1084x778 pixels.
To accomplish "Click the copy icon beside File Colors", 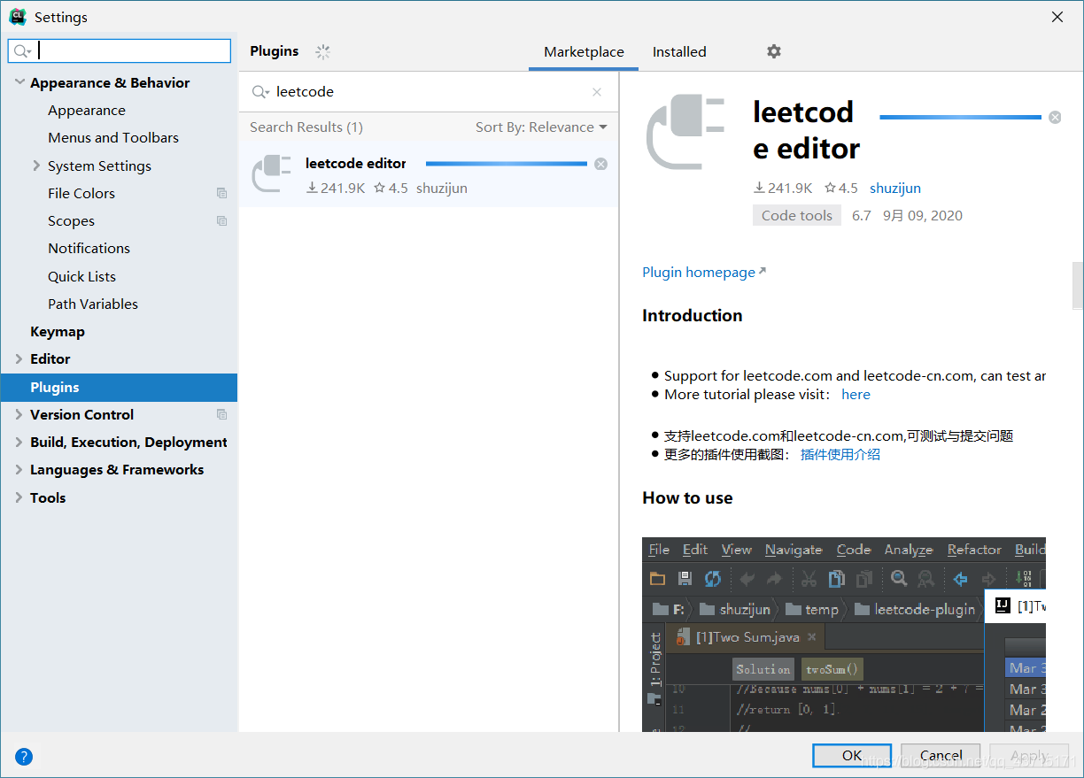I will pos(221,193).
